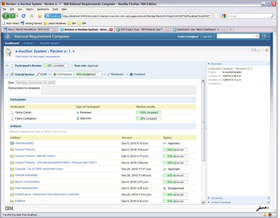Expand the Artifact Comments section
280x218 pixels.
click(x=209, y=203)
